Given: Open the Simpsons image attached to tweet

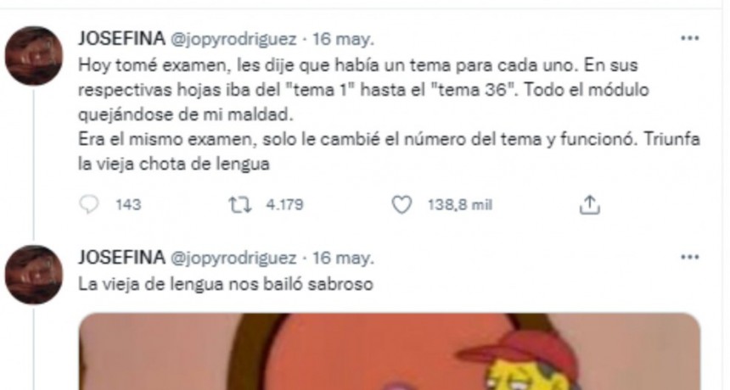Looking at the screenshot, I should coord(390,351).
